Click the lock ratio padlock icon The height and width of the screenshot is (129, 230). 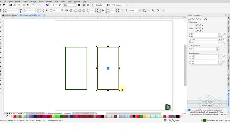click(x=46, y=10)
